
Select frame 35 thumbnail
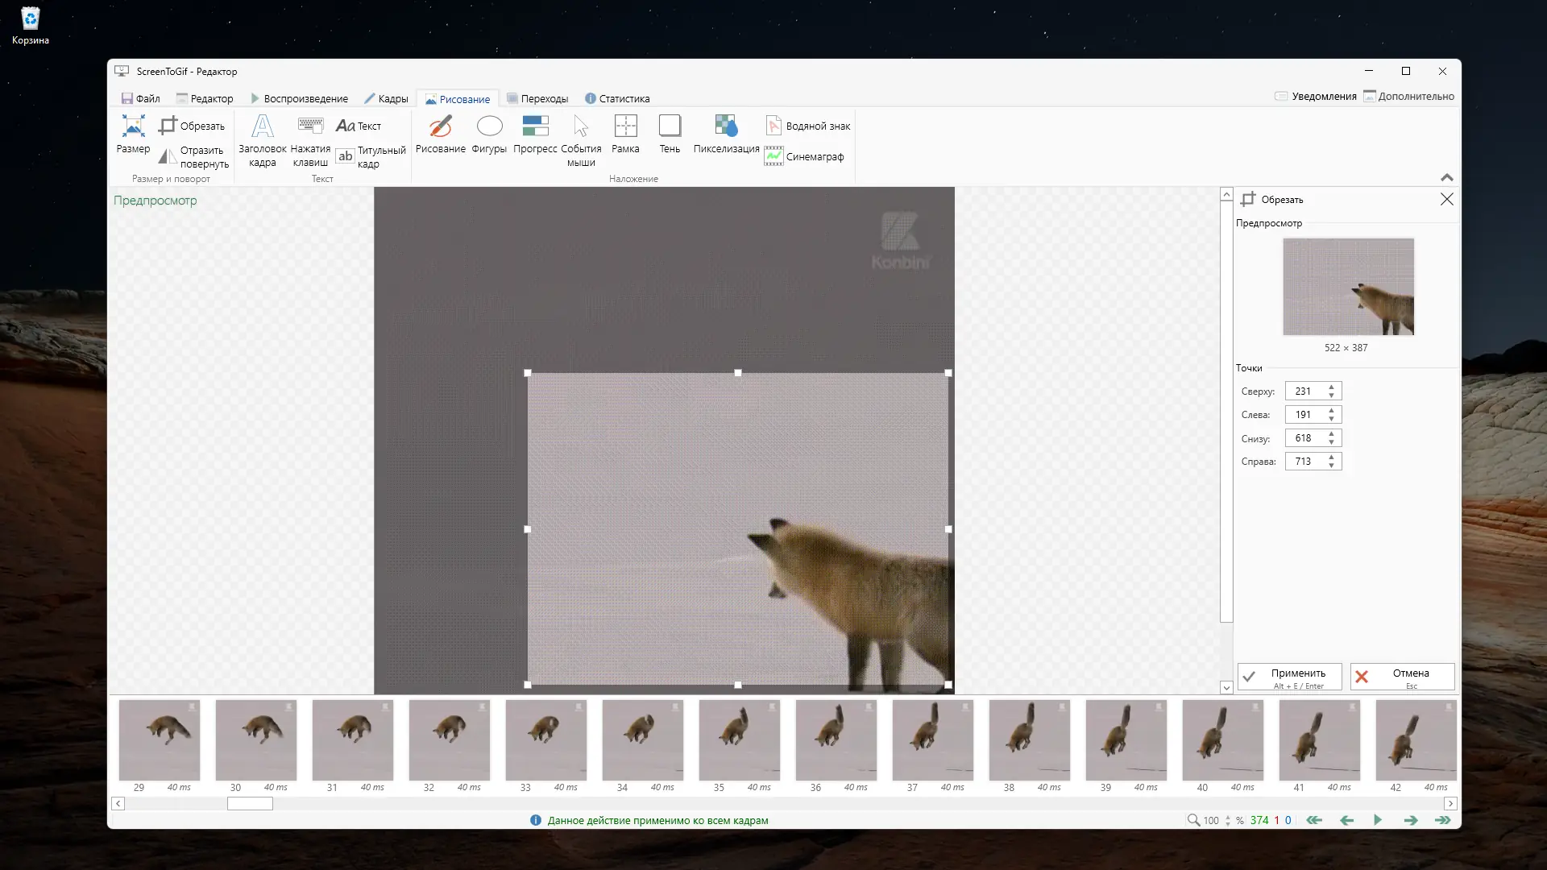click(x=739, y=739)
